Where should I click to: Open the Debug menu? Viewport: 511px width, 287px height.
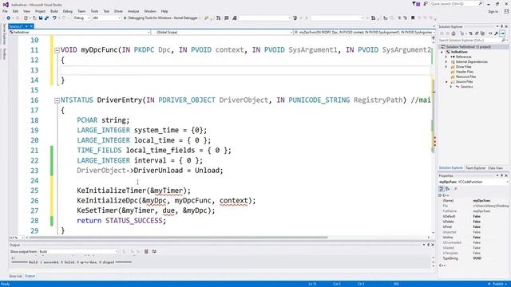(67, 11)
